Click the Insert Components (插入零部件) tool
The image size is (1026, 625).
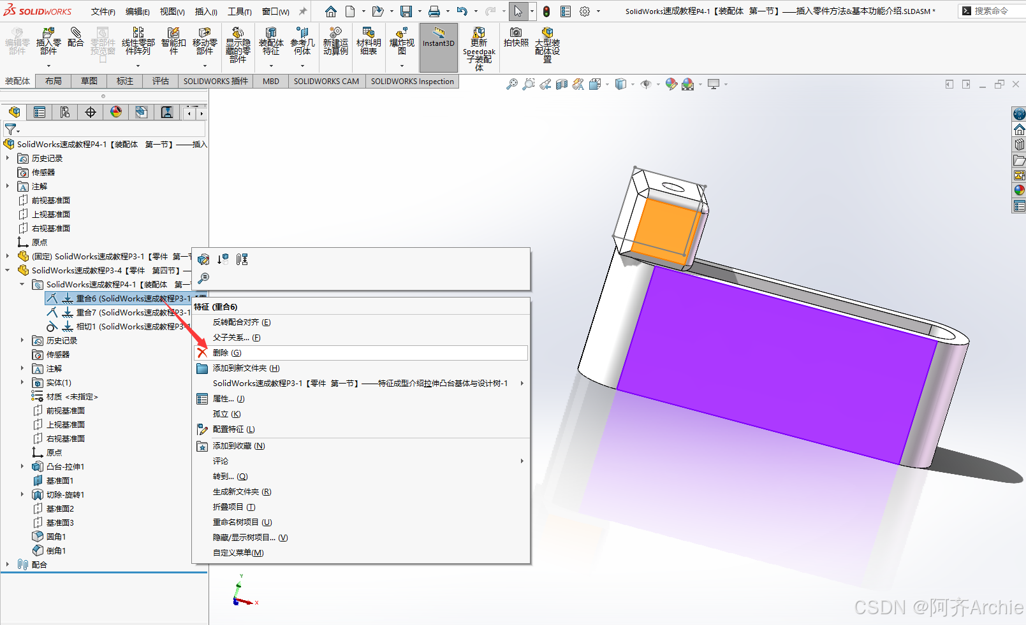48,41
